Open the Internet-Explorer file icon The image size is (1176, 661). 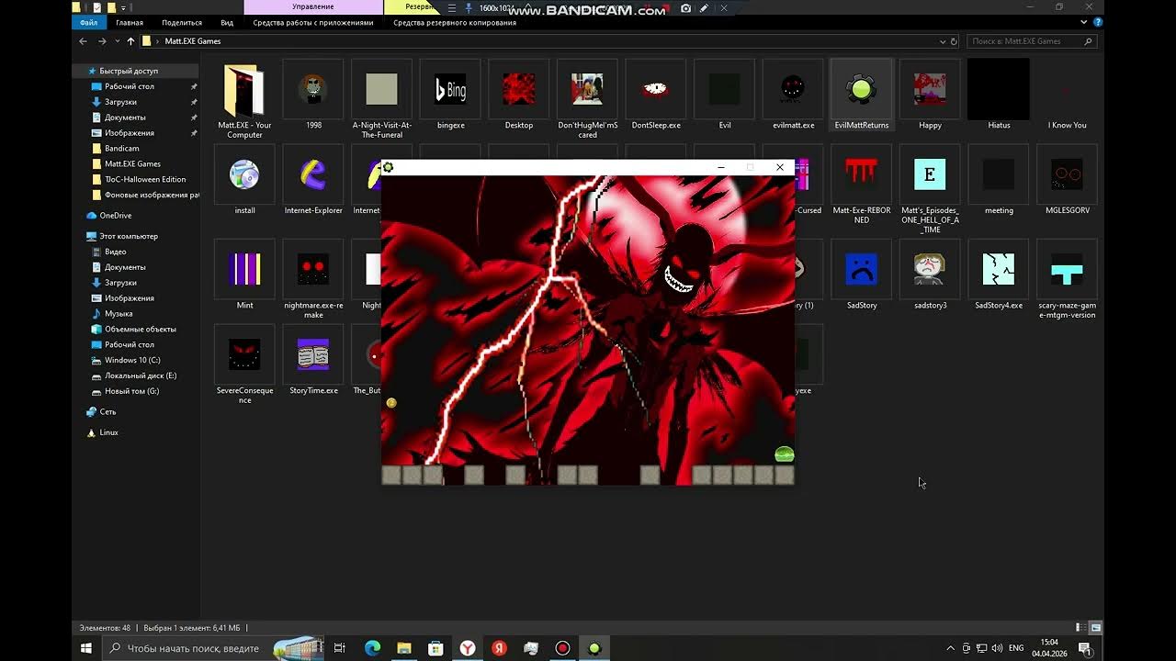pos(313,175)
